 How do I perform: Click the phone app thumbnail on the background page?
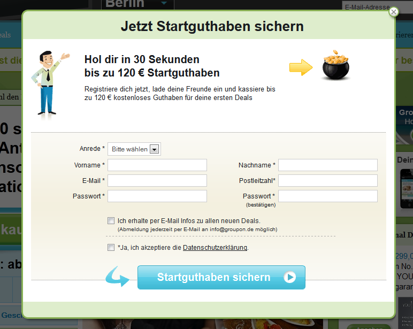pyautogui.click(x=407, y=189)
